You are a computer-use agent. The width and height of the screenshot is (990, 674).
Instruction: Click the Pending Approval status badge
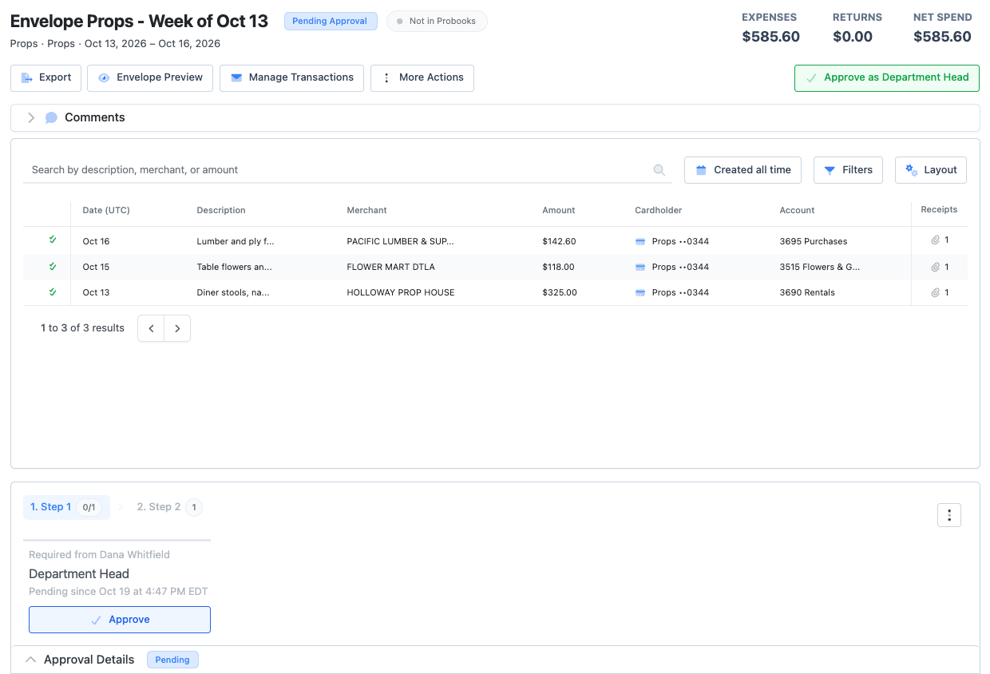pyautogui.click(x=331, y=22)
